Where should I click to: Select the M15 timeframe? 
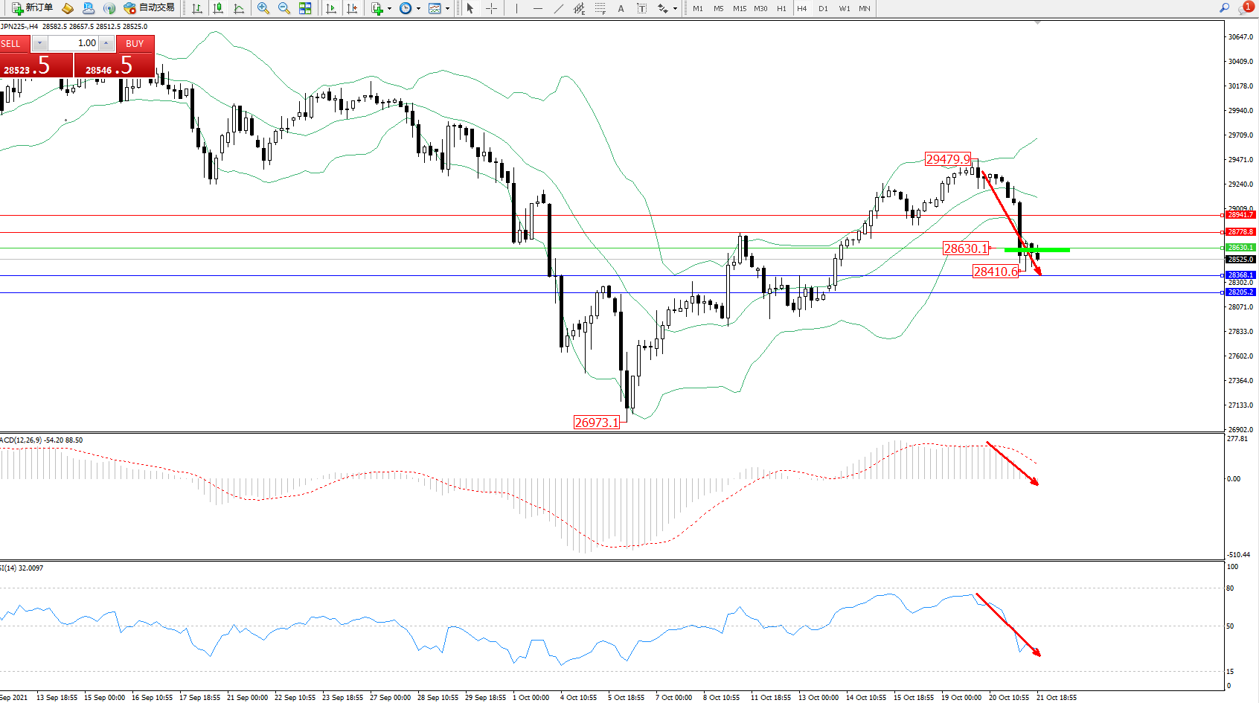(x=739, y=8)
